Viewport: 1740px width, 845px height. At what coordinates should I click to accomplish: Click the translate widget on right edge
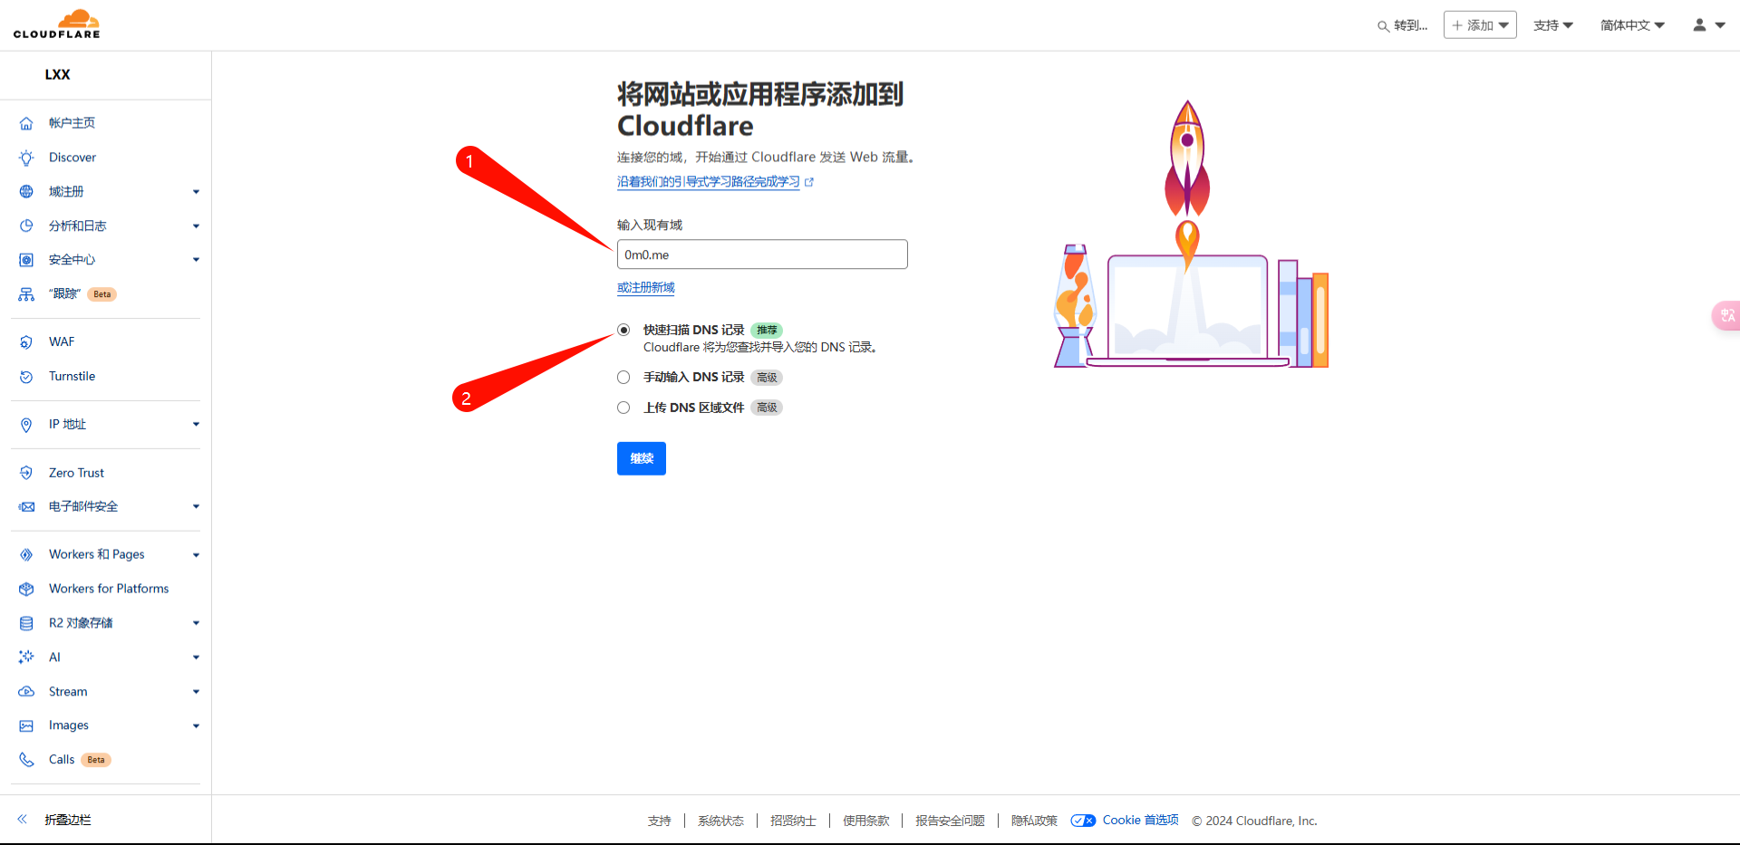point(1726,315)
